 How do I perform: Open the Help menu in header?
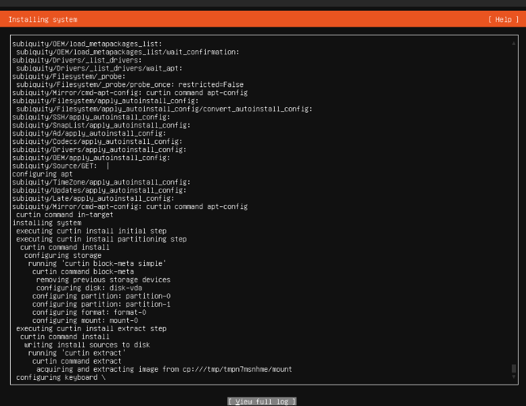[503, 19]
